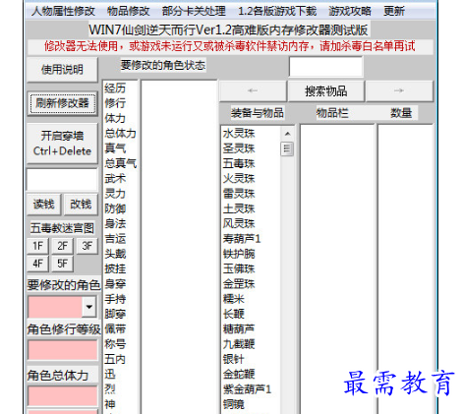Focus the money input field above 读钱
Screen dimensions: 463x414
pyautogui.click(x=62, y=180)
